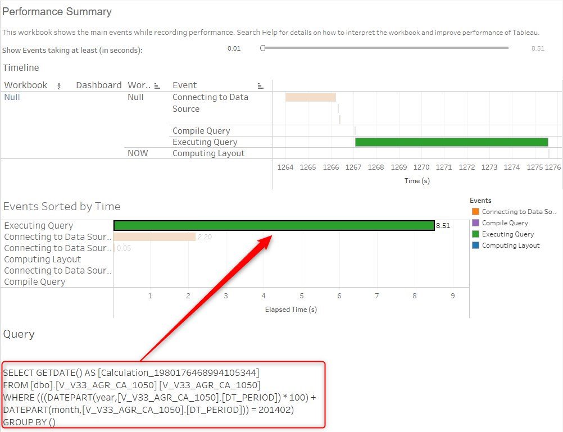Click the Timeline section heading
The width and height of the screenshot is (563, 432).
pos(21,67)
